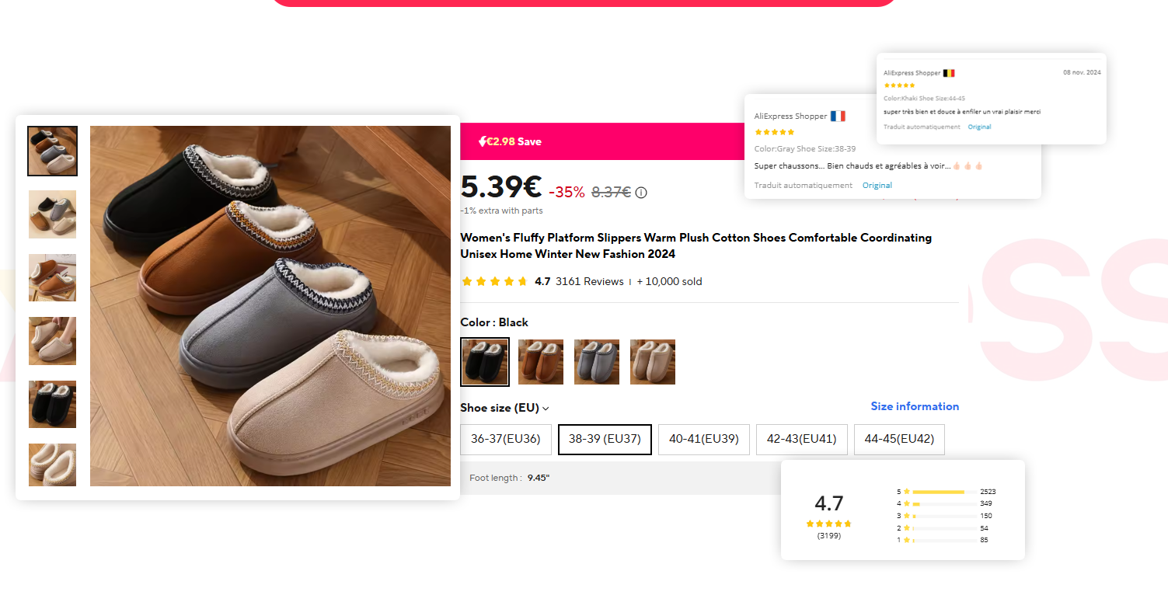This screenshot has width=1168, height=616.
Task: Select the brown slippers color option
Action: [541, 362]
